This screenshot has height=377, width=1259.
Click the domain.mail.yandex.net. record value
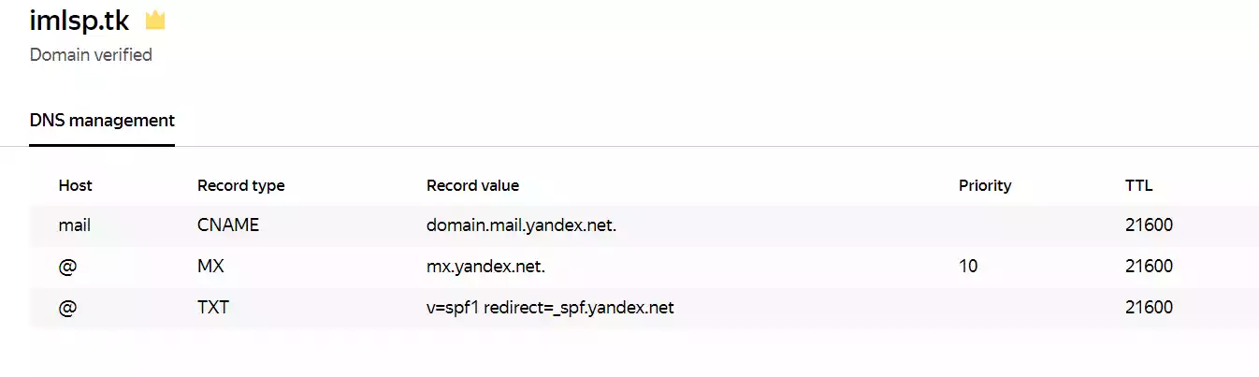521,225
